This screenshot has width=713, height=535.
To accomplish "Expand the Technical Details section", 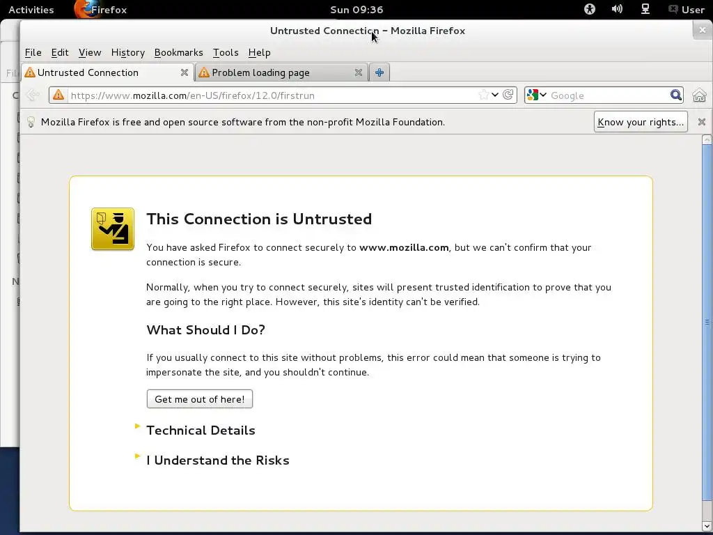I will [x=201, y=431].
